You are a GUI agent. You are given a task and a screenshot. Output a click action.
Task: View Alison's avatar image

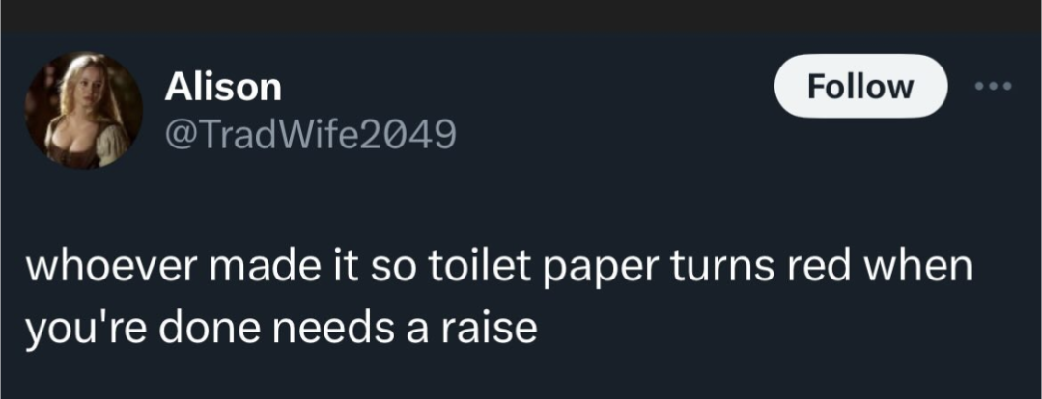click(x=83, y=111)
